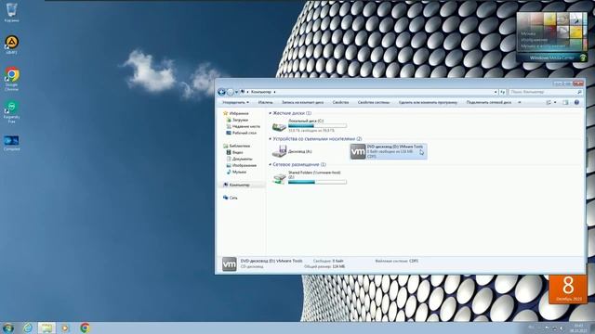Image resolution: width=595 pixels, height=334 pixels.
Task: Expand the arrow after Компьютер in address bar
Action: [x=275, y=92]
